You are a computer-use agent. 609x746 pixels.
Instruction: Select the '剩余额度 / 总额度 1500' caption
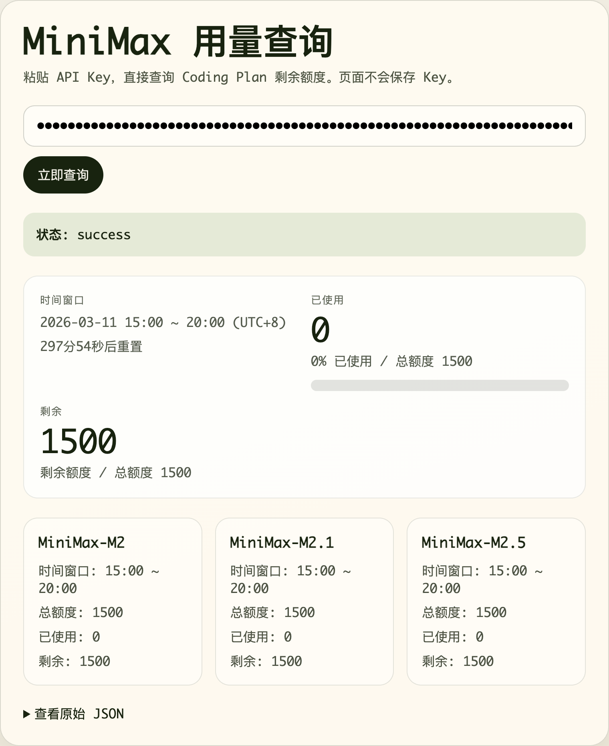point(116,472)
